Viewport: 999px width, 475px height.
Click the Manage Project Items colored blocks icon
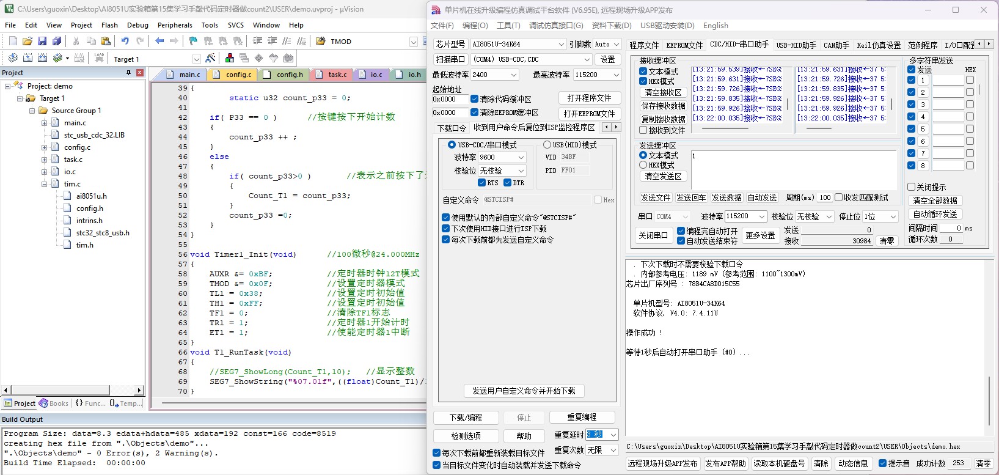click(x=230, y=58)
